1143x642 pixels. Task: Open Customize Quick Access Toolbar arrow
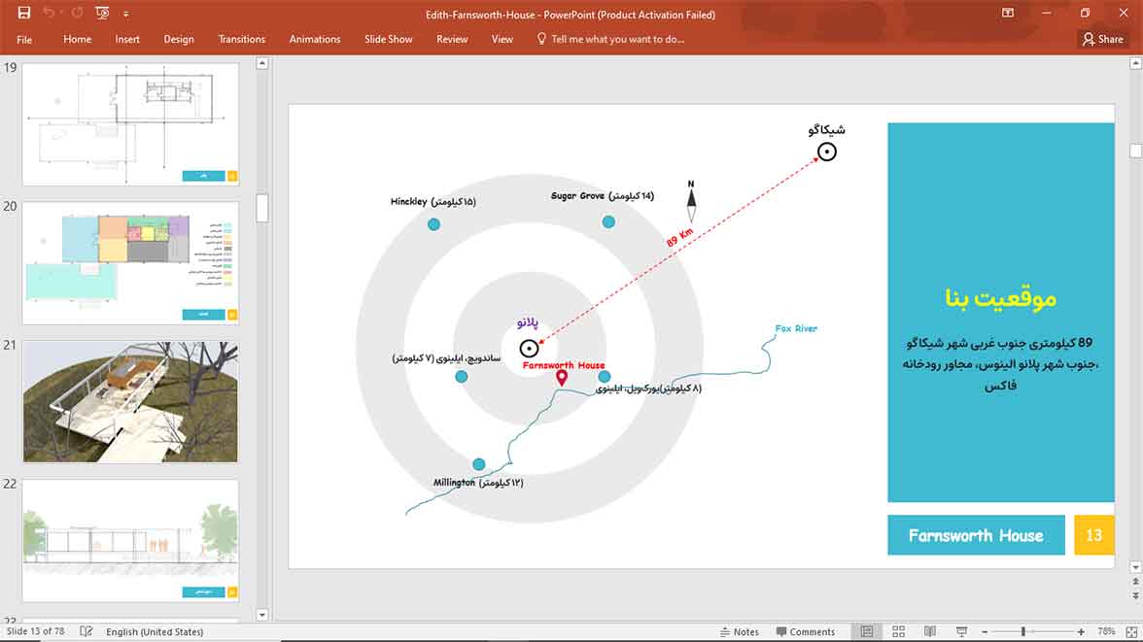pyautogui.click(x=125, y=14)
